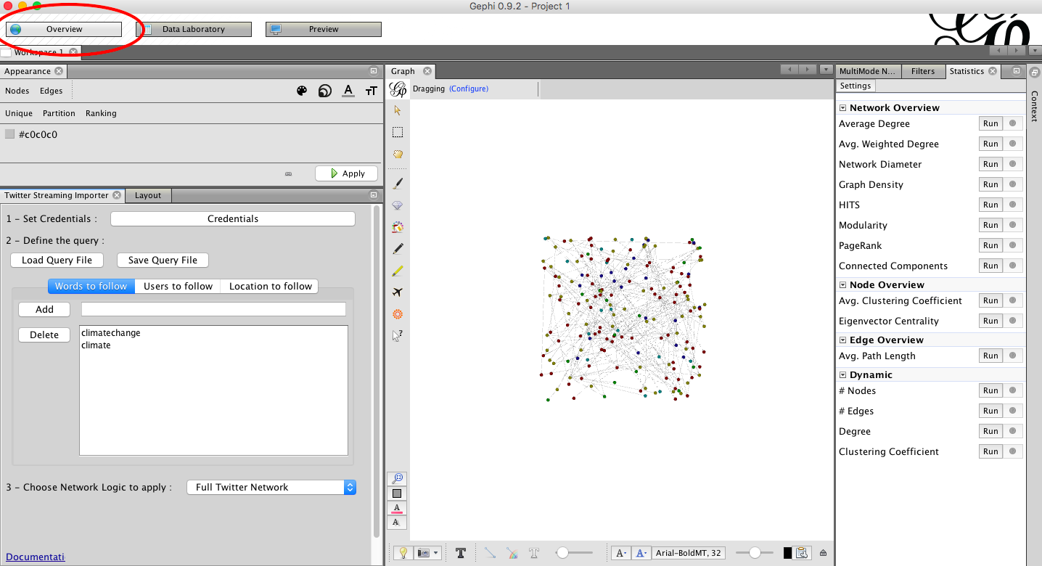Collapse the Network Overview section
The height and width of the screenshot is (566, 1042).
[843, 108]
